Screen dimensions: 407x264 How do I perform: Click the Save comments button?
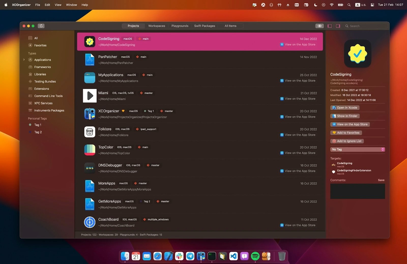381,180
